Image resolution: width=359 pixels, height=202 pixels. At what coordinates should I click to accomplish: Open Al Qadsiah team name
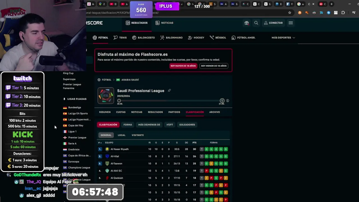(117, 178)
